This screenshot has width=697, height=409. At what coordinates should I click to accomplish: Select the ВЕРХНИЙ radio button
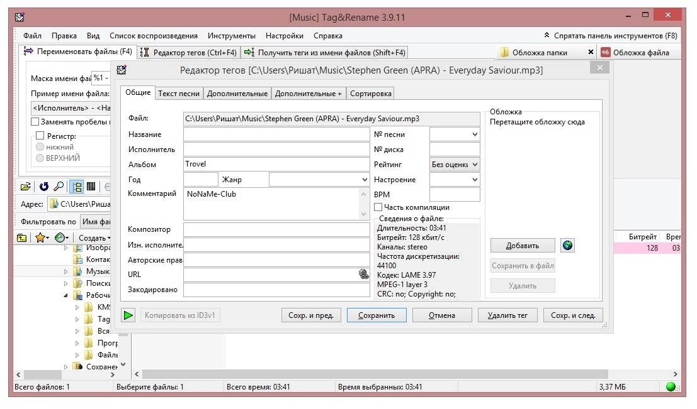click(40, 158)
